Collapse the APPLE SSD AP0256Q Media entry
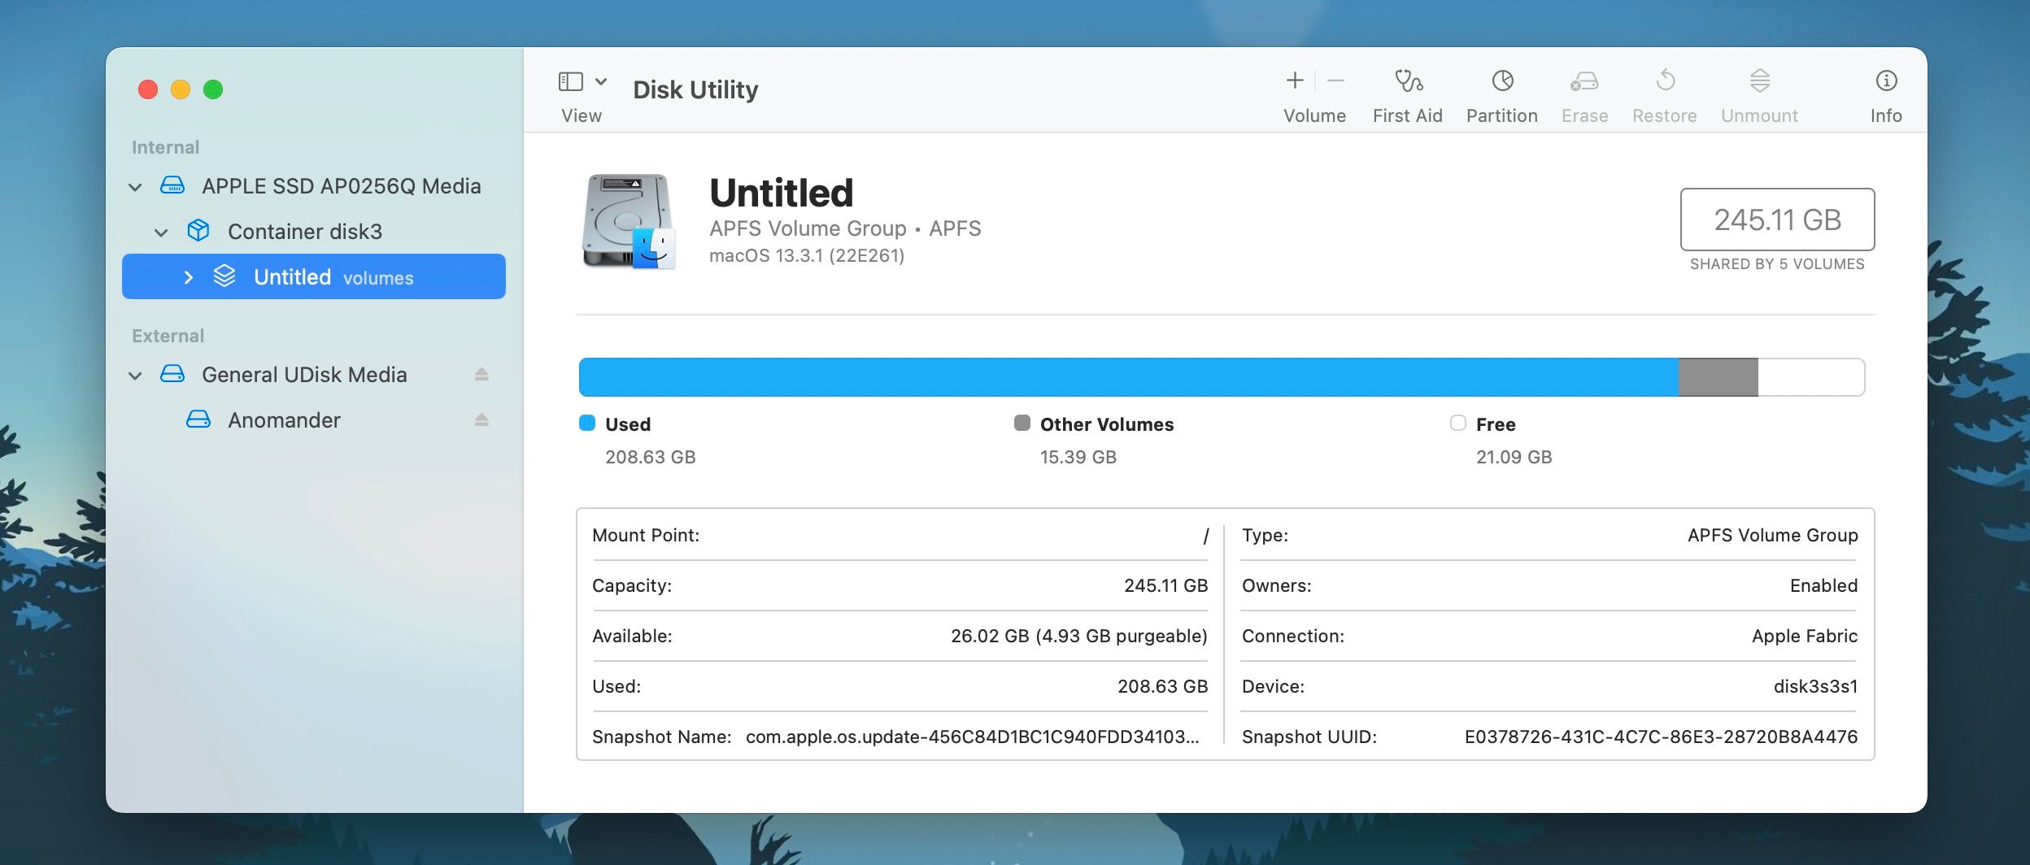Image resolution: width=2030 pixels, height=865 pixels. (135, 185)
